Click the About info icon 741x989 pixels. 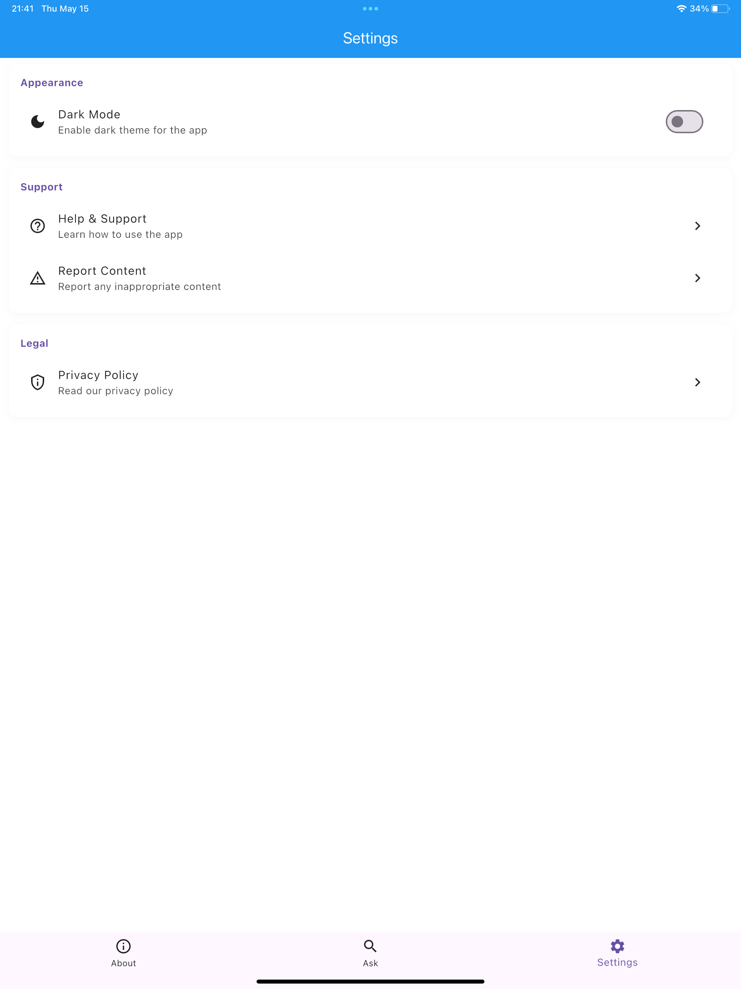(x=123, y=946)
